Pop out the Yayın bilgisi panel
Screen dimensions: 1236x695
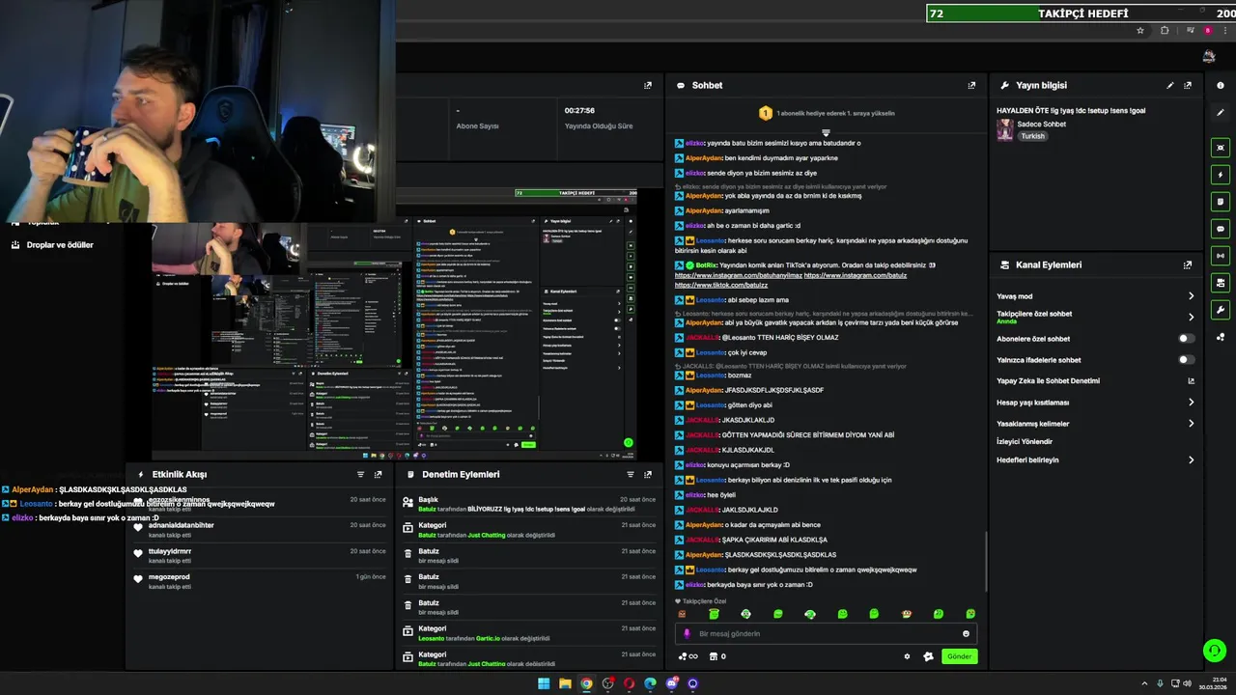[1188, 85]
